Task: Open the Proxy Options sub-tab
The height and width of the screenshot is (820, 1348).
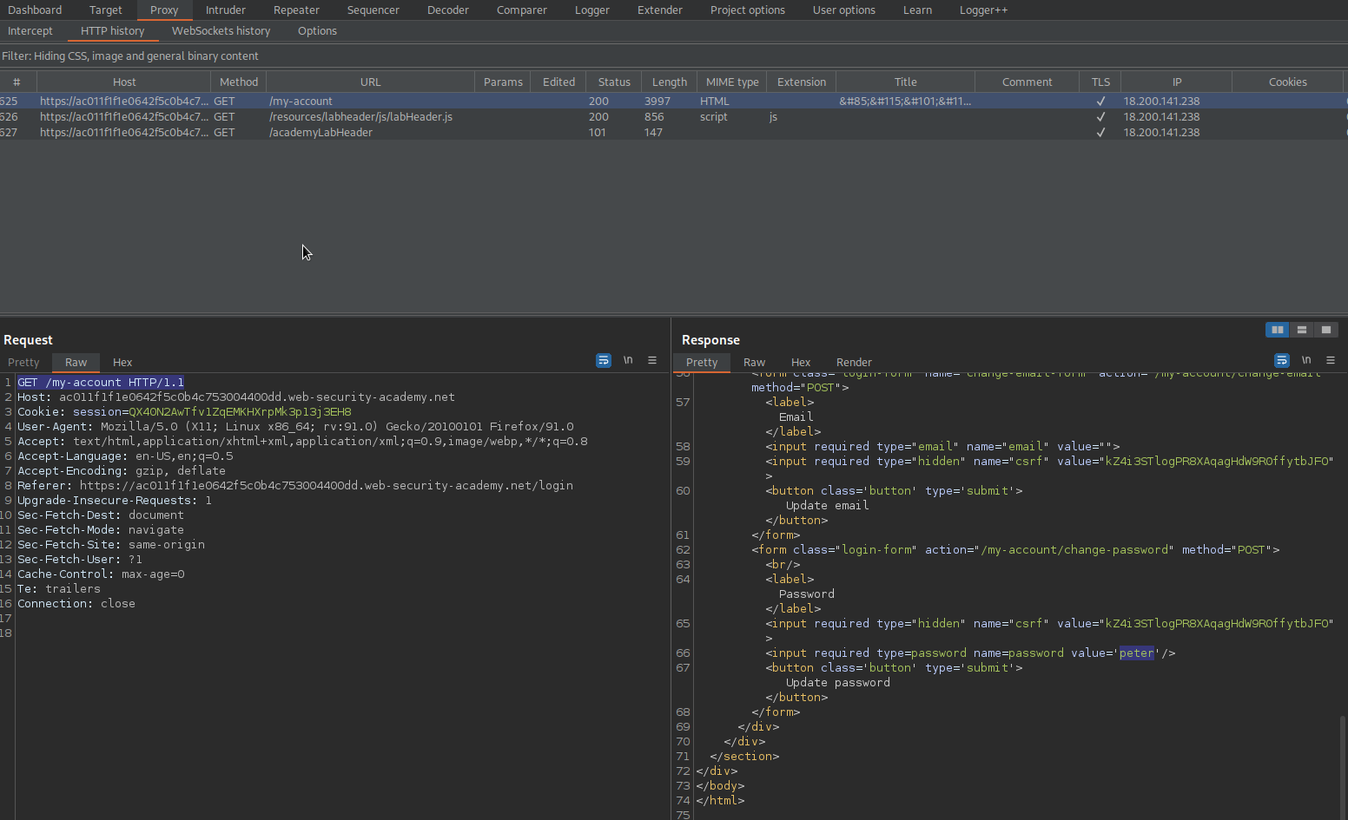Action: [x=317, y=31]
